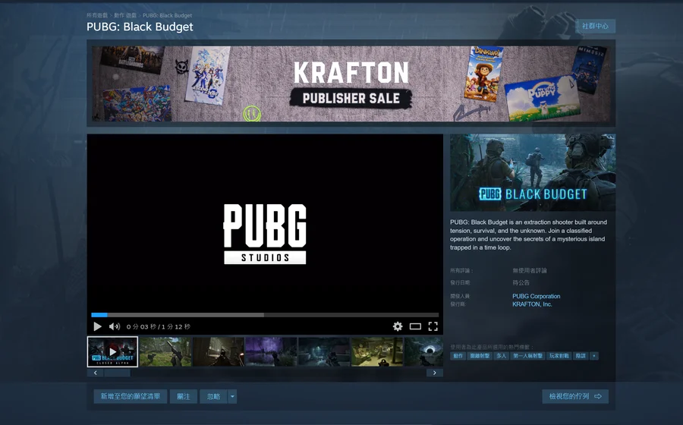This screenshot has height=425, width=683.
Task: Open 社群中心 community hub
Action: (x=595, y=26)
